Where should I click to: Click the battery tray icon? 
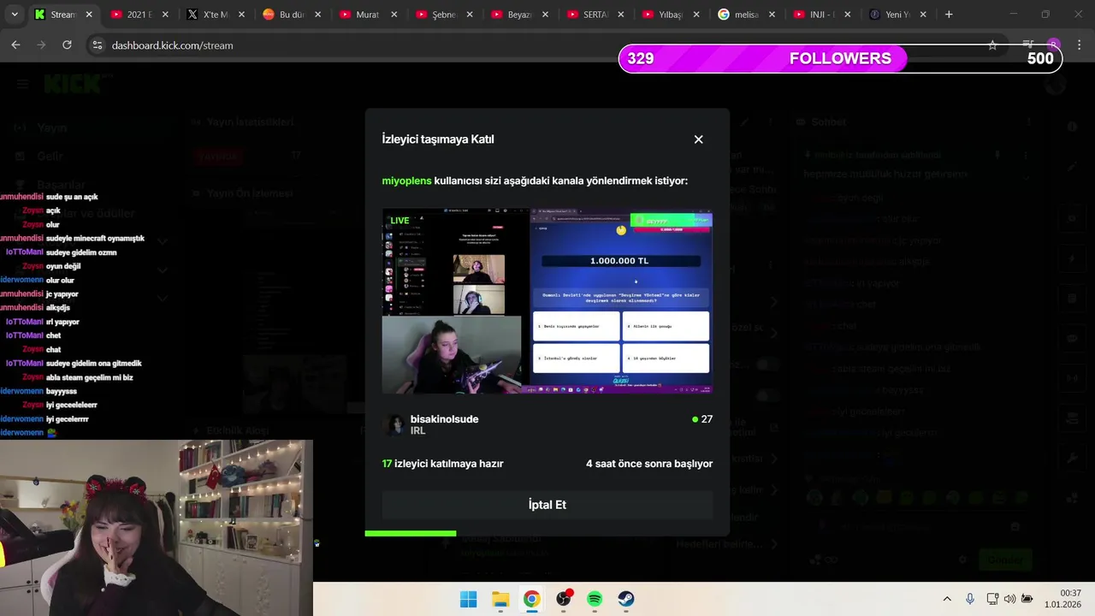(1027, 599)
